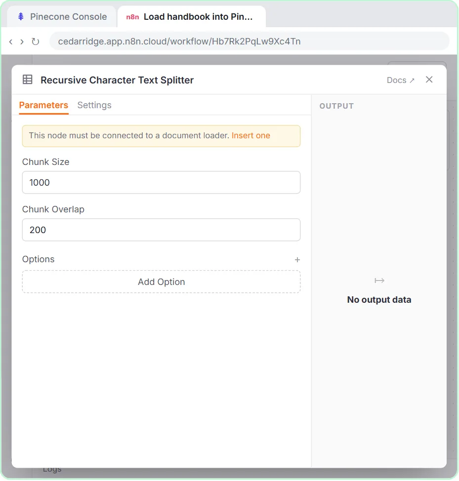Screen dimensions: 459x481
Task: Go forward with the browser forward arrow
Action: [22, 41]
